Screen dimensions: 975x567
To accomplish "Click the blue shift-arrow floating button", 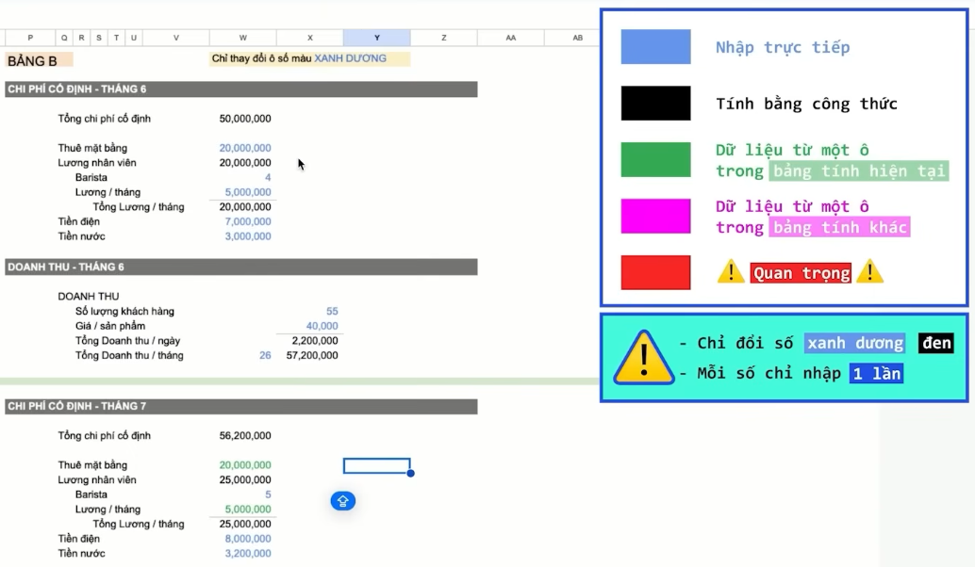I will tap(342, 500).
